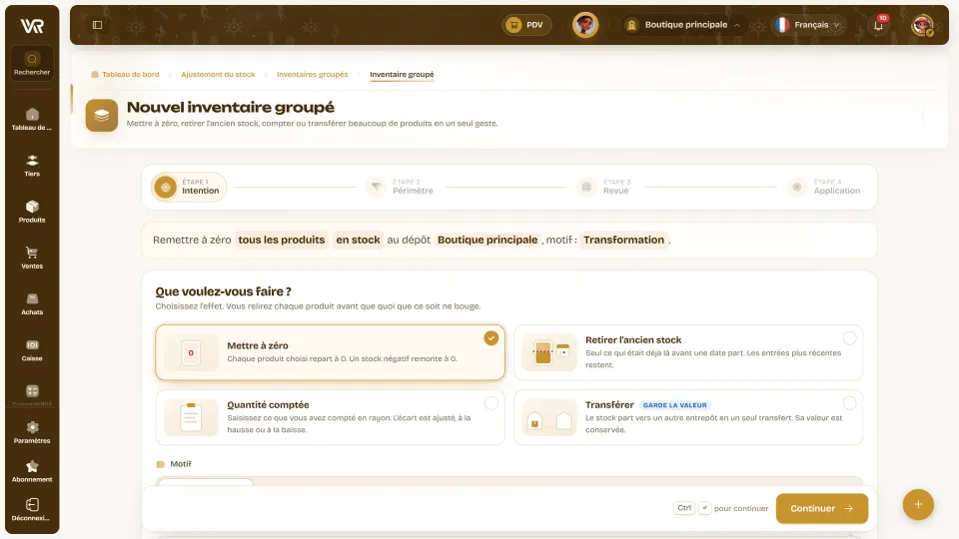This screenshot has height=539, width=959.
Task: Open the Français language dropdown
Action: [x=808, y=25]
